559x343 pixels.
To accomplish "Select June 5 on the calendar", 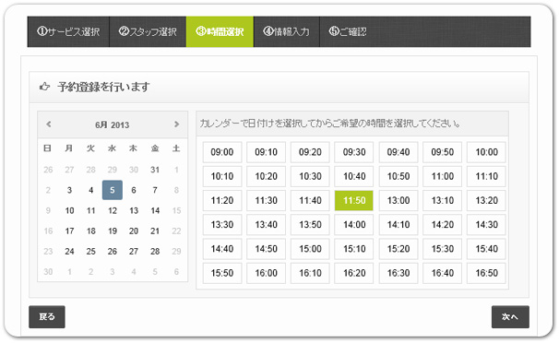I will pyautogui.click(x=113, y=190).
